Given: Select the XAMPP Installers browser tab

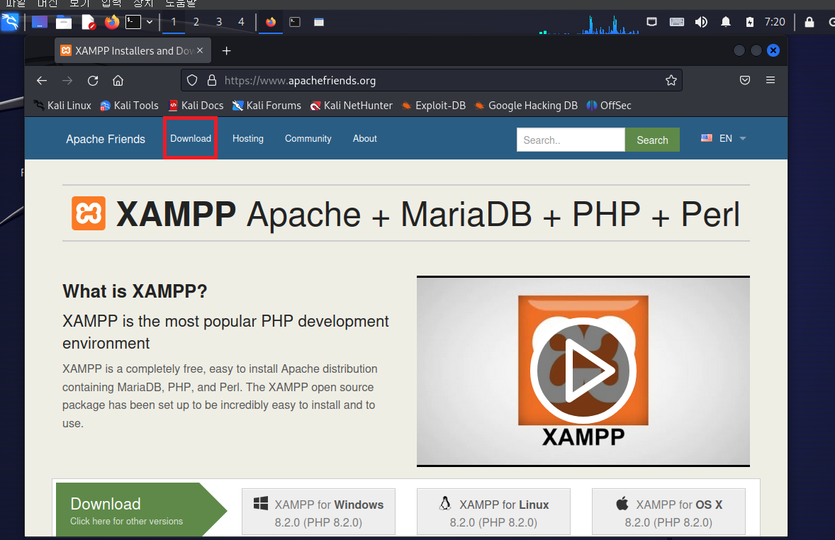Looking at the screenshot, I should 133,50.
